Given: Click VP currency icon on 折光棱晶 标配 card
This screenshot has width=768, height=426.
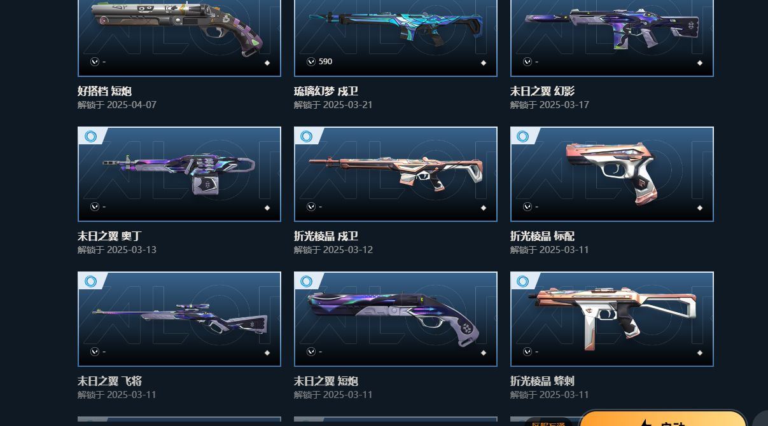Looking at the screenshot, I should 527,207.
